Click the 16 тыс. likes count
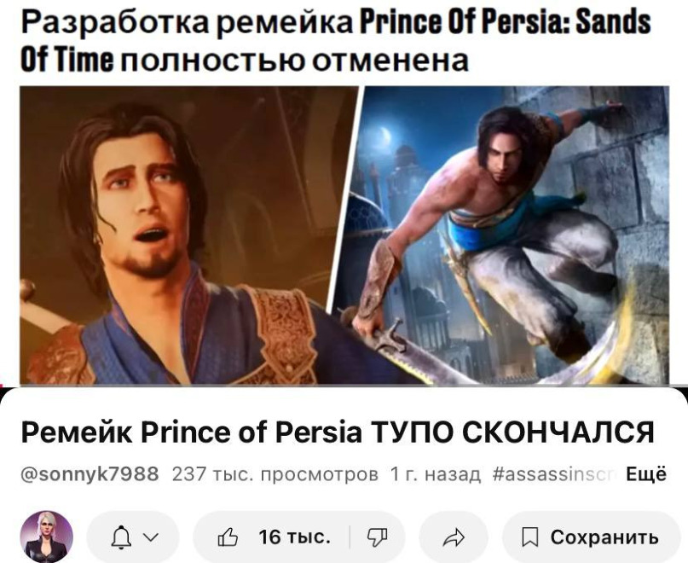Image resolution: width=688 pixels, height=563 pixels. [x=294, y=537]
